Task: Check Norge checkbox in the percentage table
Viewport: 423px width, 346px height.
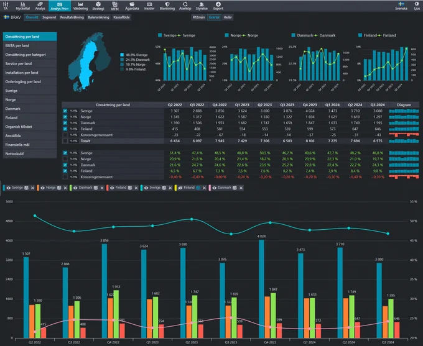Action: [65, 159]
